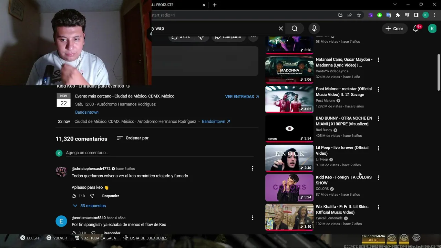Open options for Kidd Keo Foreign video
Image resolution: width=441 pixels, height=248 pixels.
coord(378,178)
